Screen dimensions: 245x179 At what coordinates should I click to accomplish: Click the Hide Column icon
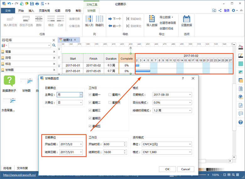click(x=100, y=19)
